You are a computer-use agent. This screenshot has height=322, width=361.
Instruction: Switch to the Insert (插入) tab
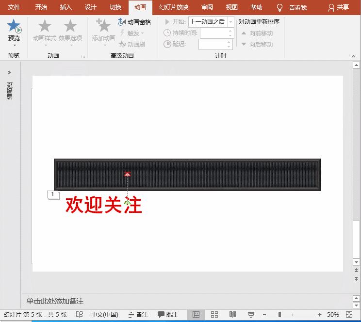tap(66, 7)
